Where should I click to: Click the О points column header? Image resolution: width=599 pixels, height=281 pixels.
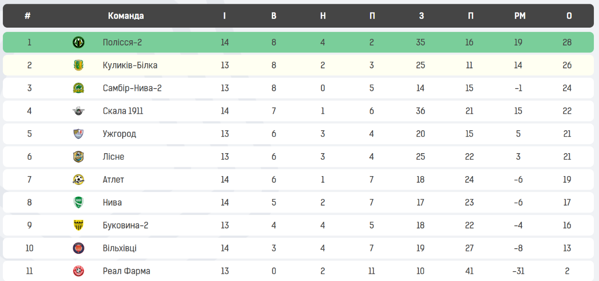569,16
